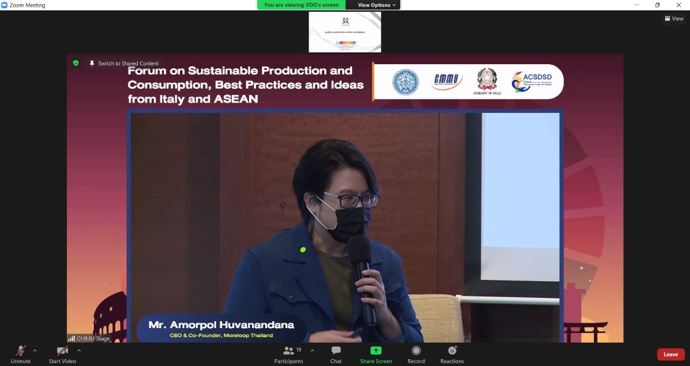The width and height of the screenshot is (690, 366).
Task: Select the shared screen thumbnail
Action: point(344,32)
